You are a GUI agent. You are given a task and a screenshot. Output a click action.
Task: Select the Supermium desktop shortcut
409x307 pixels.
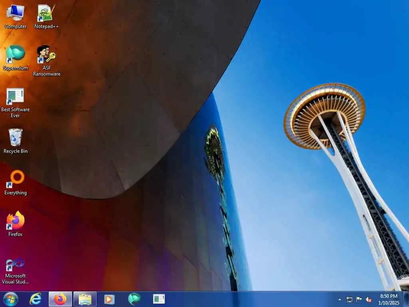click(16, 58)
